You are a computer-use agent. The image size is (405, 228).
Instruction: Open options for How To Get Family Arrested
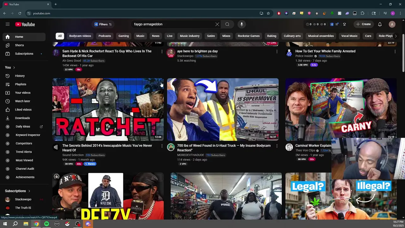tap(395, 51)
